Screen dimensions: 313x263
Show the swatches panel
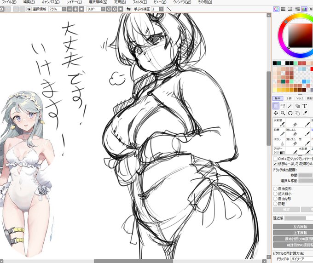[x=304, y=9]
